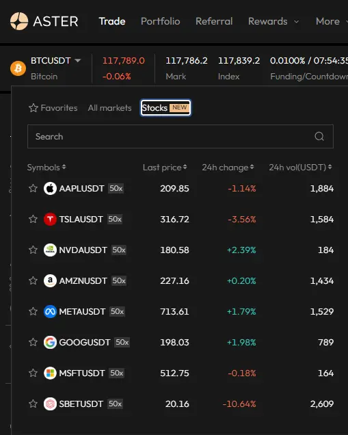The width and height of the screenshot is (348, 435).
Task: Favorite TSLAUSDT with its star
Action: 33,219
